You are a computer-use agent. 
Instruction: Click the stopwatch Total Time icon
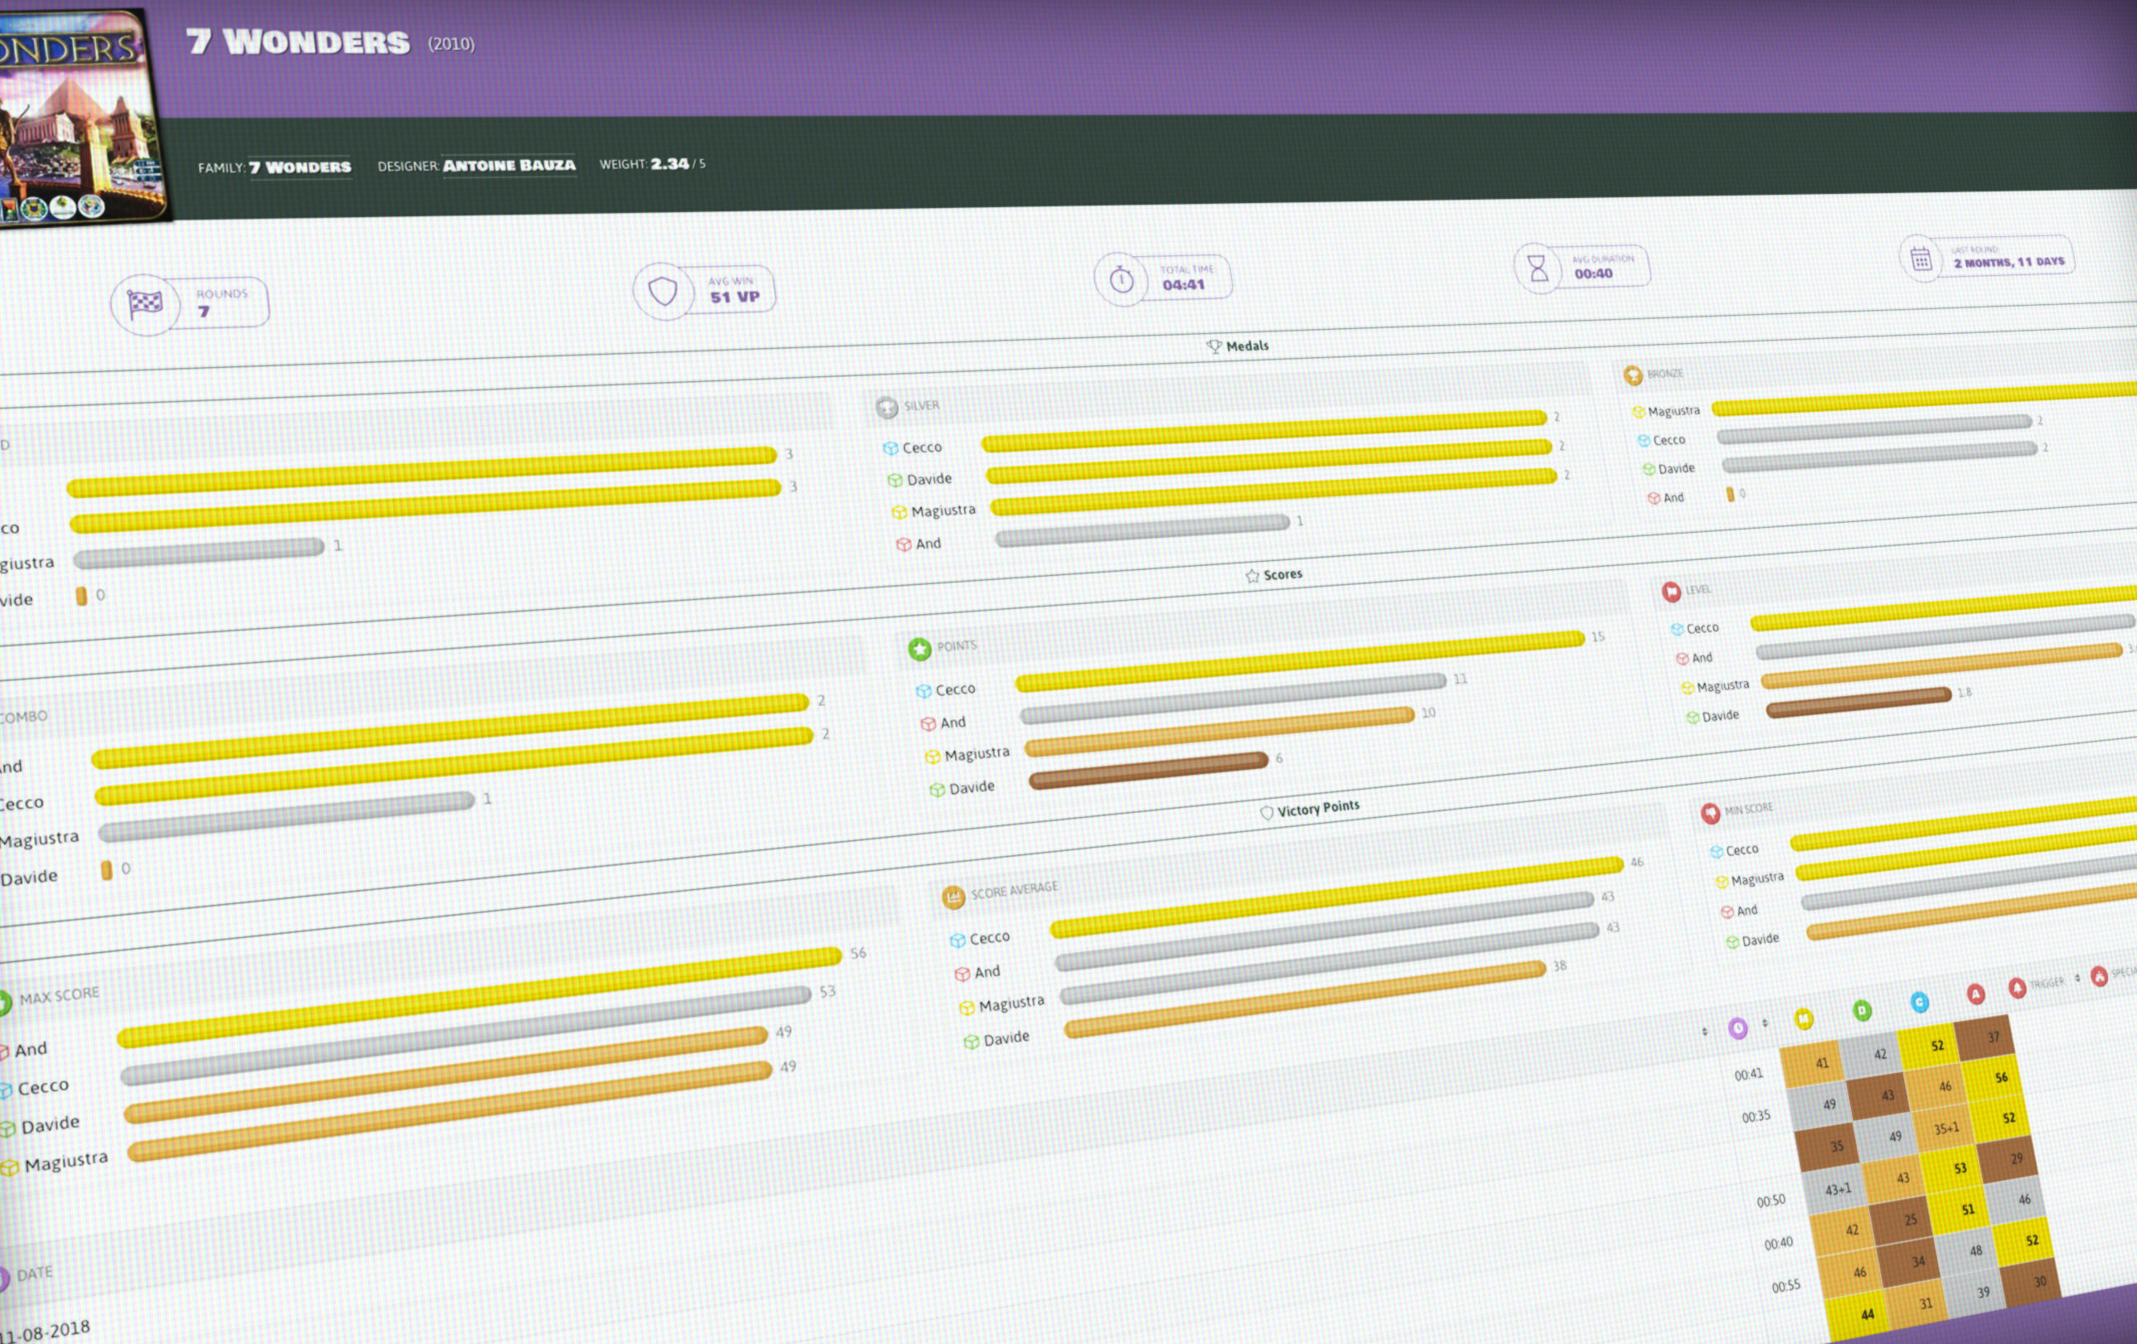(1121, 280)
